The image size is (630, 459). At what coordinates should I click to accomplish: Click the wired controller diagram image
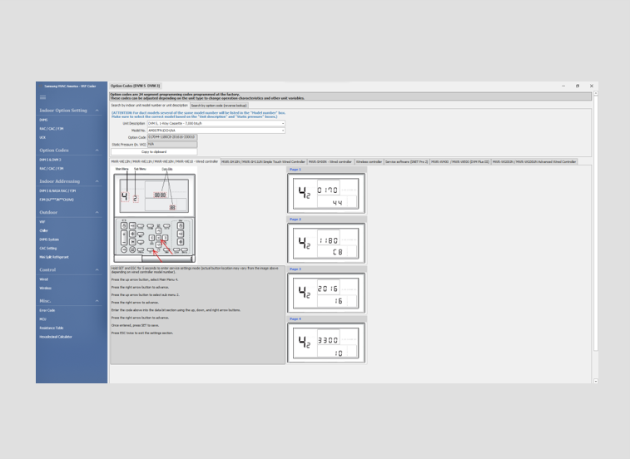click(155, 218)
